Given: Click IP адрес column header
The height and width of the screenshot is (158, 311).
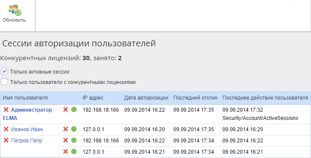Looking at the screenshot, I should tap(93, 98).
